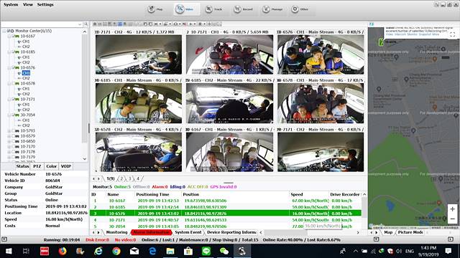
Task: Click the search magnifier above vehicle tree
Action: [86, 24]
